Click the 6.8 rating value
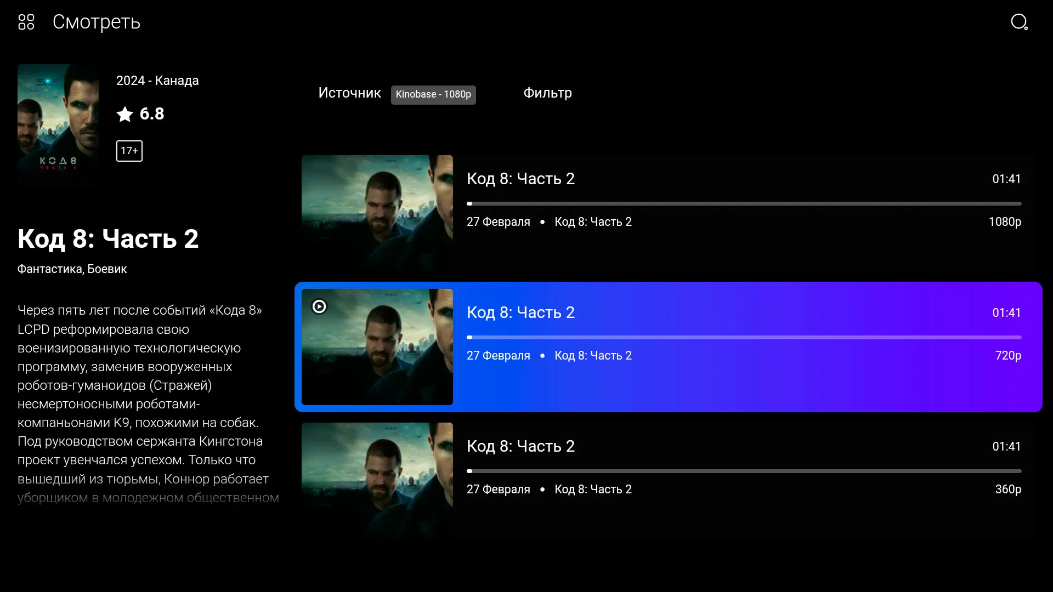Screen dimensions: 1053x592 click(x=152, y=113)
